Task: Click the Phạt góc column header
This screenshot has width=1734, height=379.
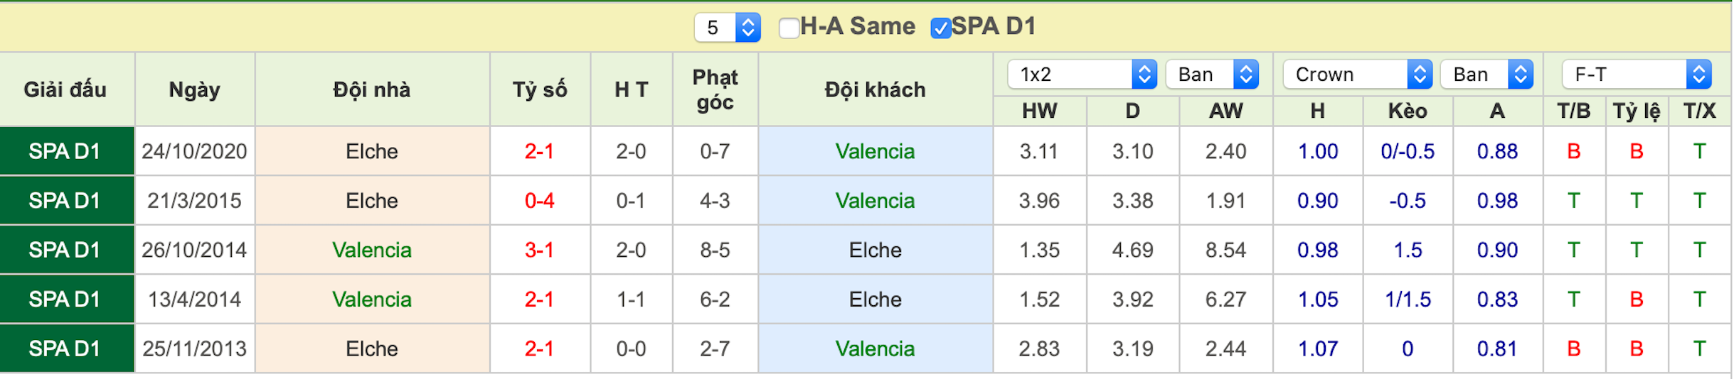Action: (x=715, y=89)
